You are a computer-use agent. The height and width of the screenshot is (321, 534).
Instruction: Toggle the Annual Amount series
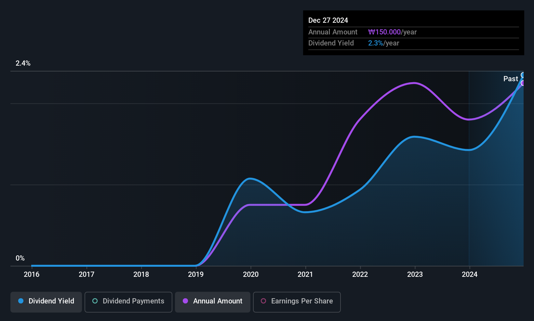point(213,302)
